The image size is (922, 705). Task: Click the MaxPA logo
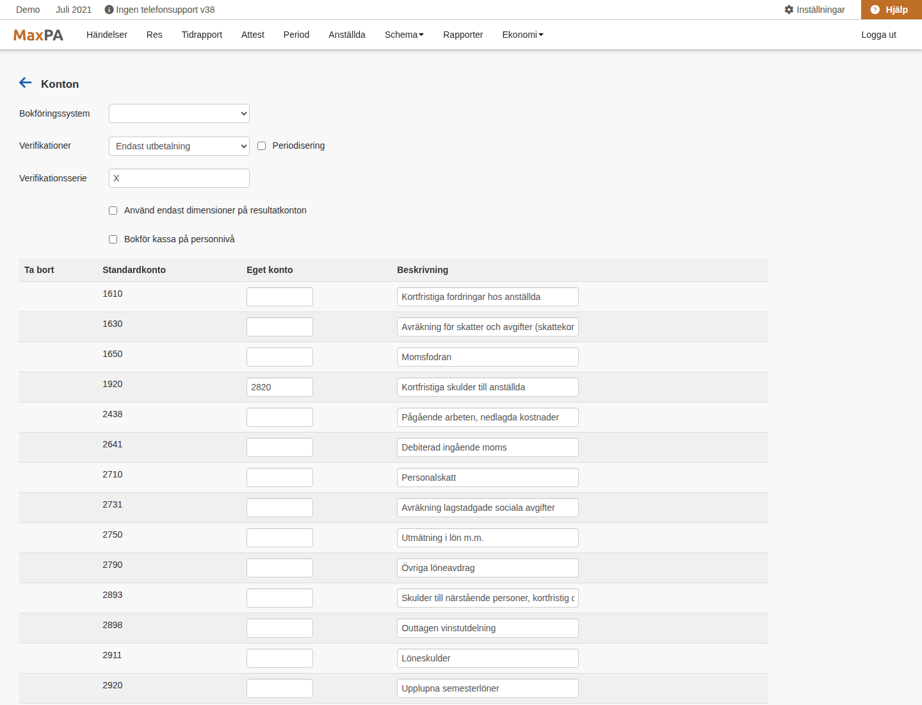(x=38, y=35)
